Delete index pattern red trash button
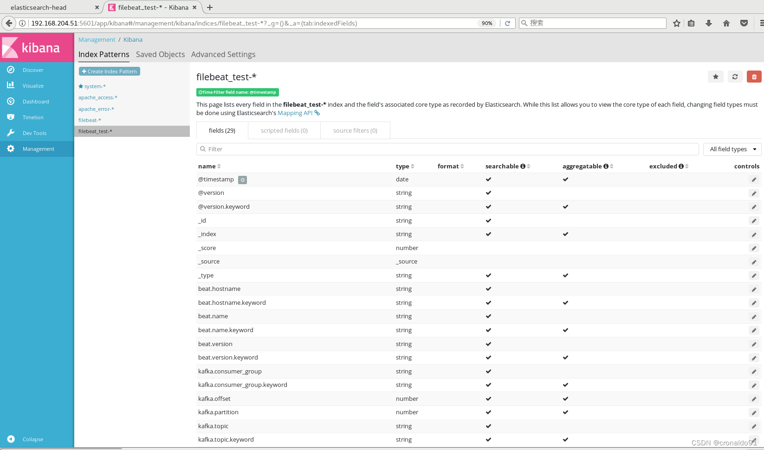The width and height of the screenshot is (764, 450). (754, 77)
